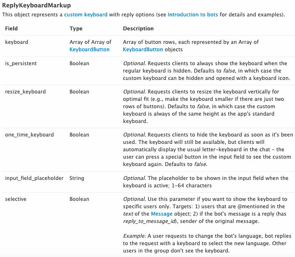295x257 pixels.
Task: Click KeyboardButton link in the Type column
Action: (90, 49)
